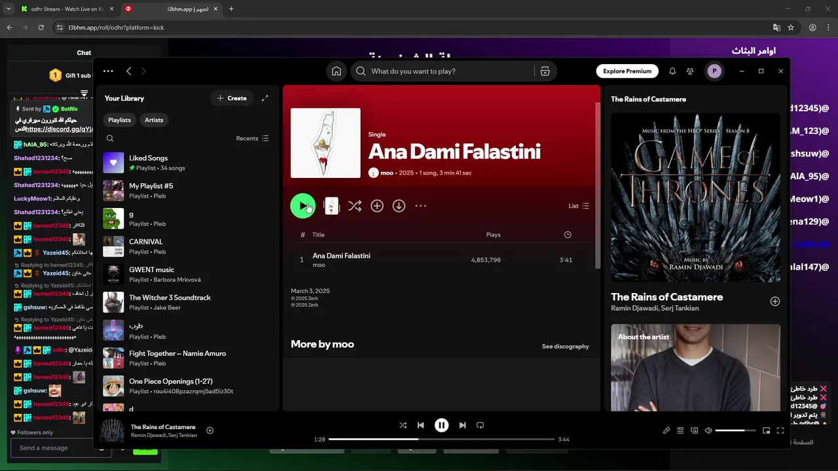Viewport: 838px width, 471px height.
Task: Add now-playing track via bottom bar plus icon
Action: point(210,430)
